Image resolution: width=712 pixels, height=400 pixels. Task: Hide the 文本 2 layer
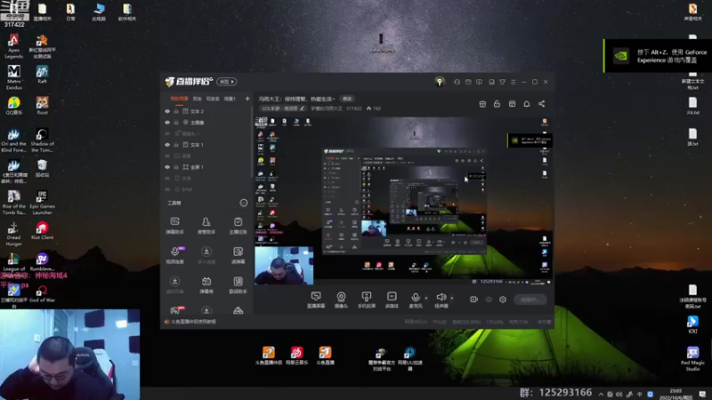(167, 111)
